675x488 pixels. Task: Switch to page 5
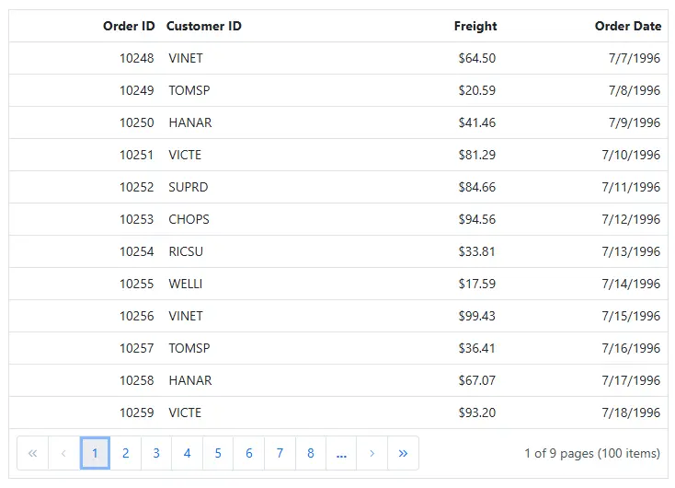point(218,453)
